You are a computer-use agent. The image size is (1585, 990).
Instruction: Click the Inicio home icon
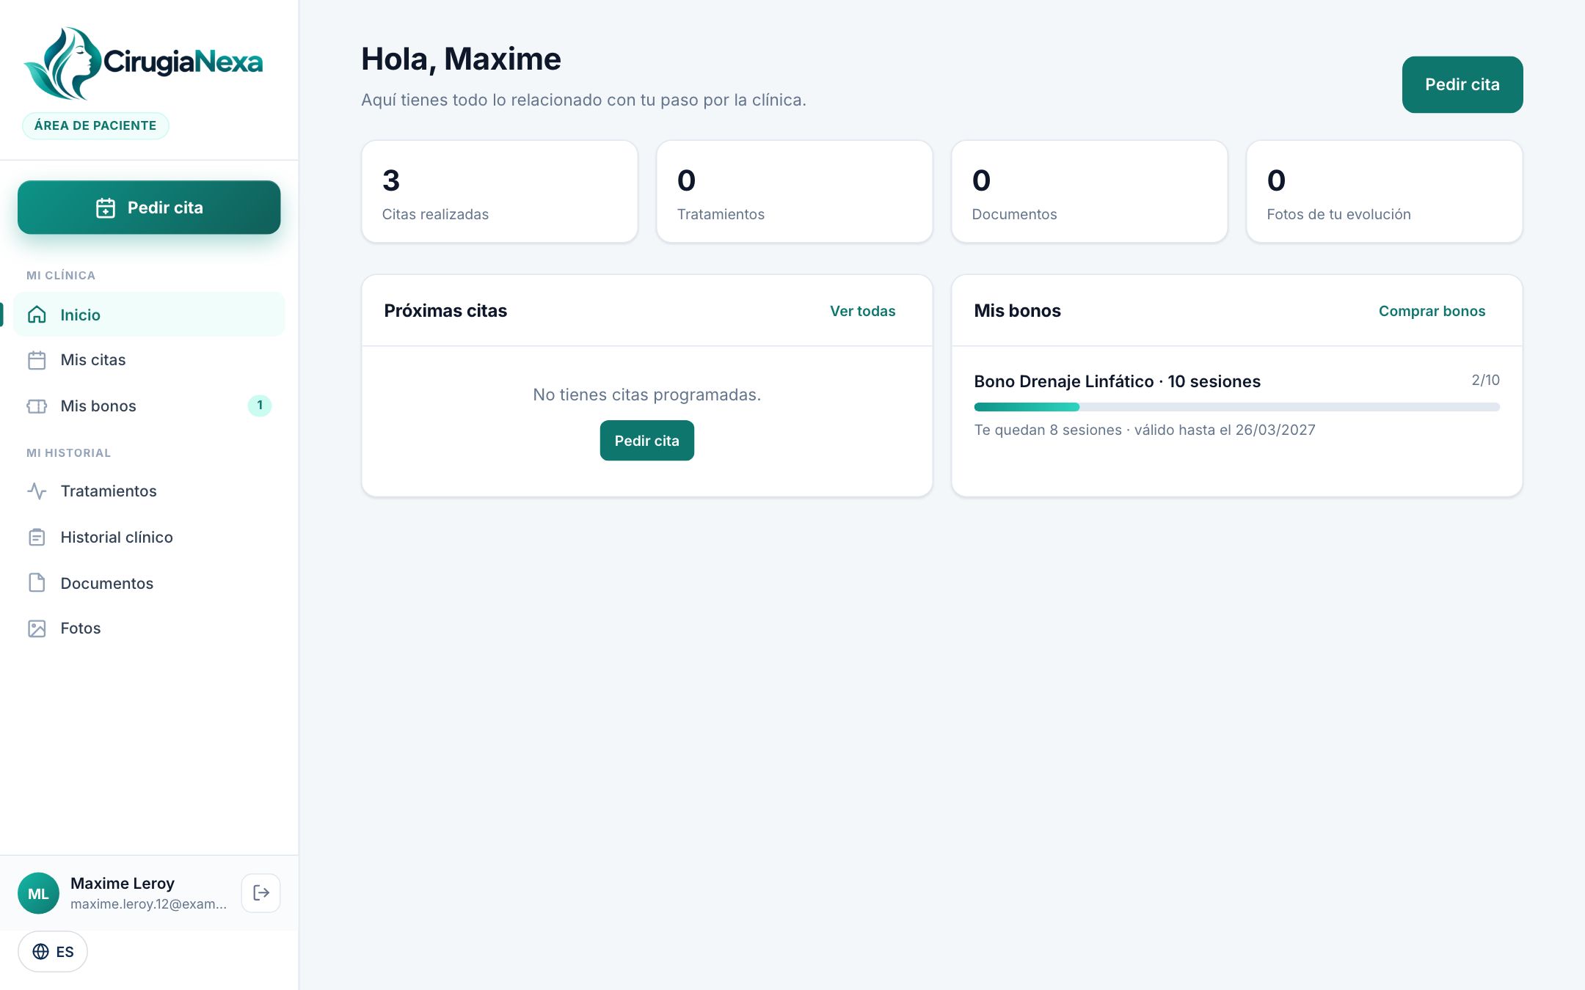tap(37, 315)
